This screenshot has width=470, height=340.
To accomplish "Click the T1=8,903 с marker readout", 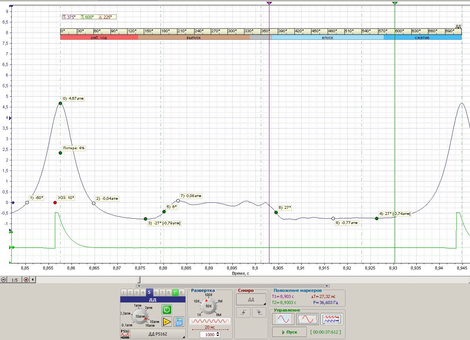I will 283,297.
